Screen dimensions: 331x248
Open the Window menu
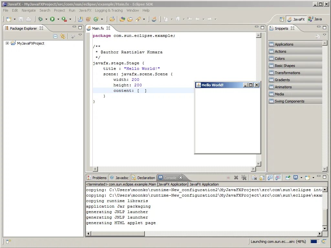pyautogui.click(x=133, y=10)
